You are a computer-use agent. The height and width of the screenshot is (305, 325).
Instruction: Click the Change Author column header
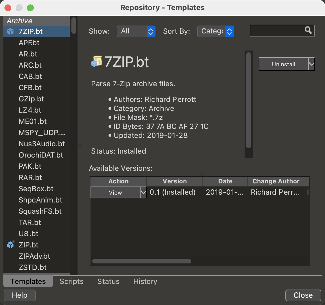pos(276,181)
